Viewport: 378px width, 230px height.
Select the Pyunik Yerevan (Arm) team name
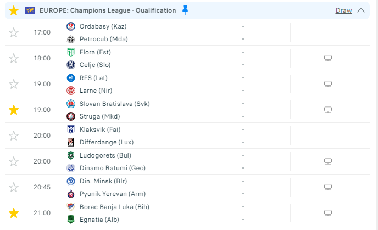tap(113, 194)
